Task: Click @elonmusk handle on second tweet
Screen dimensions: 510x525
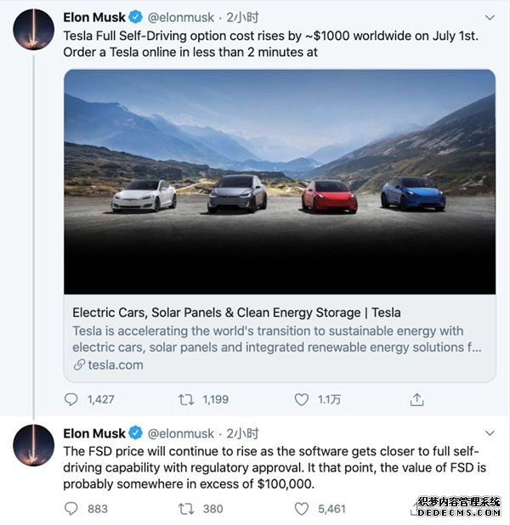Action: (x=180, y=433)
